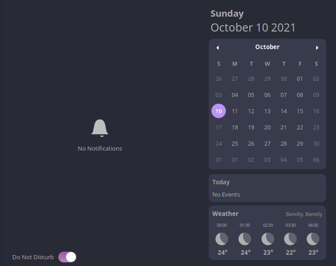The height and width of the screenshot is (266, 336).
Task: Click date 16 in the Saturday column
Action: click(x=316, y=111)
